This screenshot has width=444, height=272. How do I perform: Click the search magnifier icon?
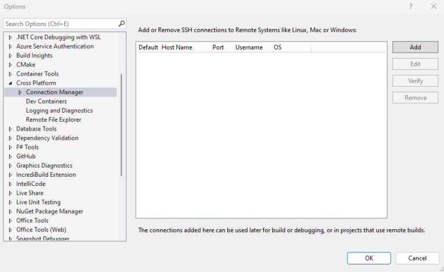[121, 24]
